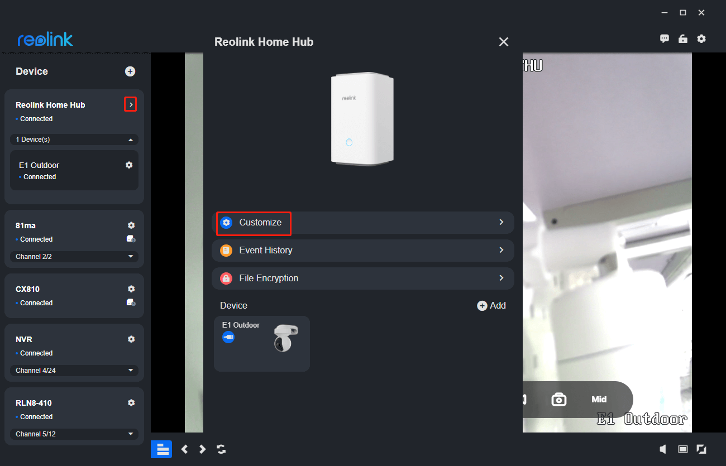Image resolution: width=726 pixels, height=466 pixels.
Task: Select E1 Outdoor in device list
Action: point(74,170)
